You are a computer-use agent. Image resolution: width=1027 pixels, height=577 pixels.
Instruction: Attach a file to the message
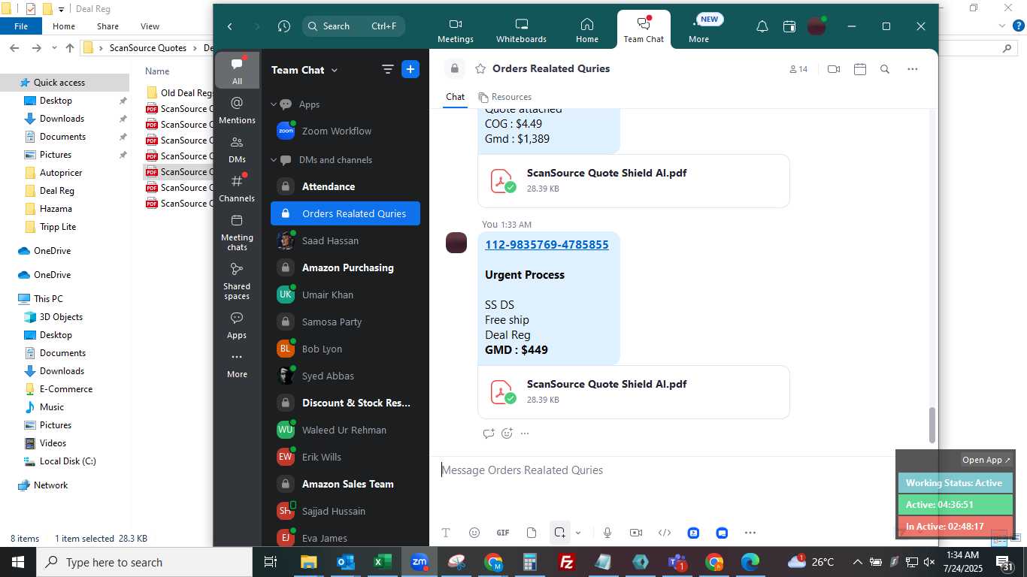[x=532, y=533]
